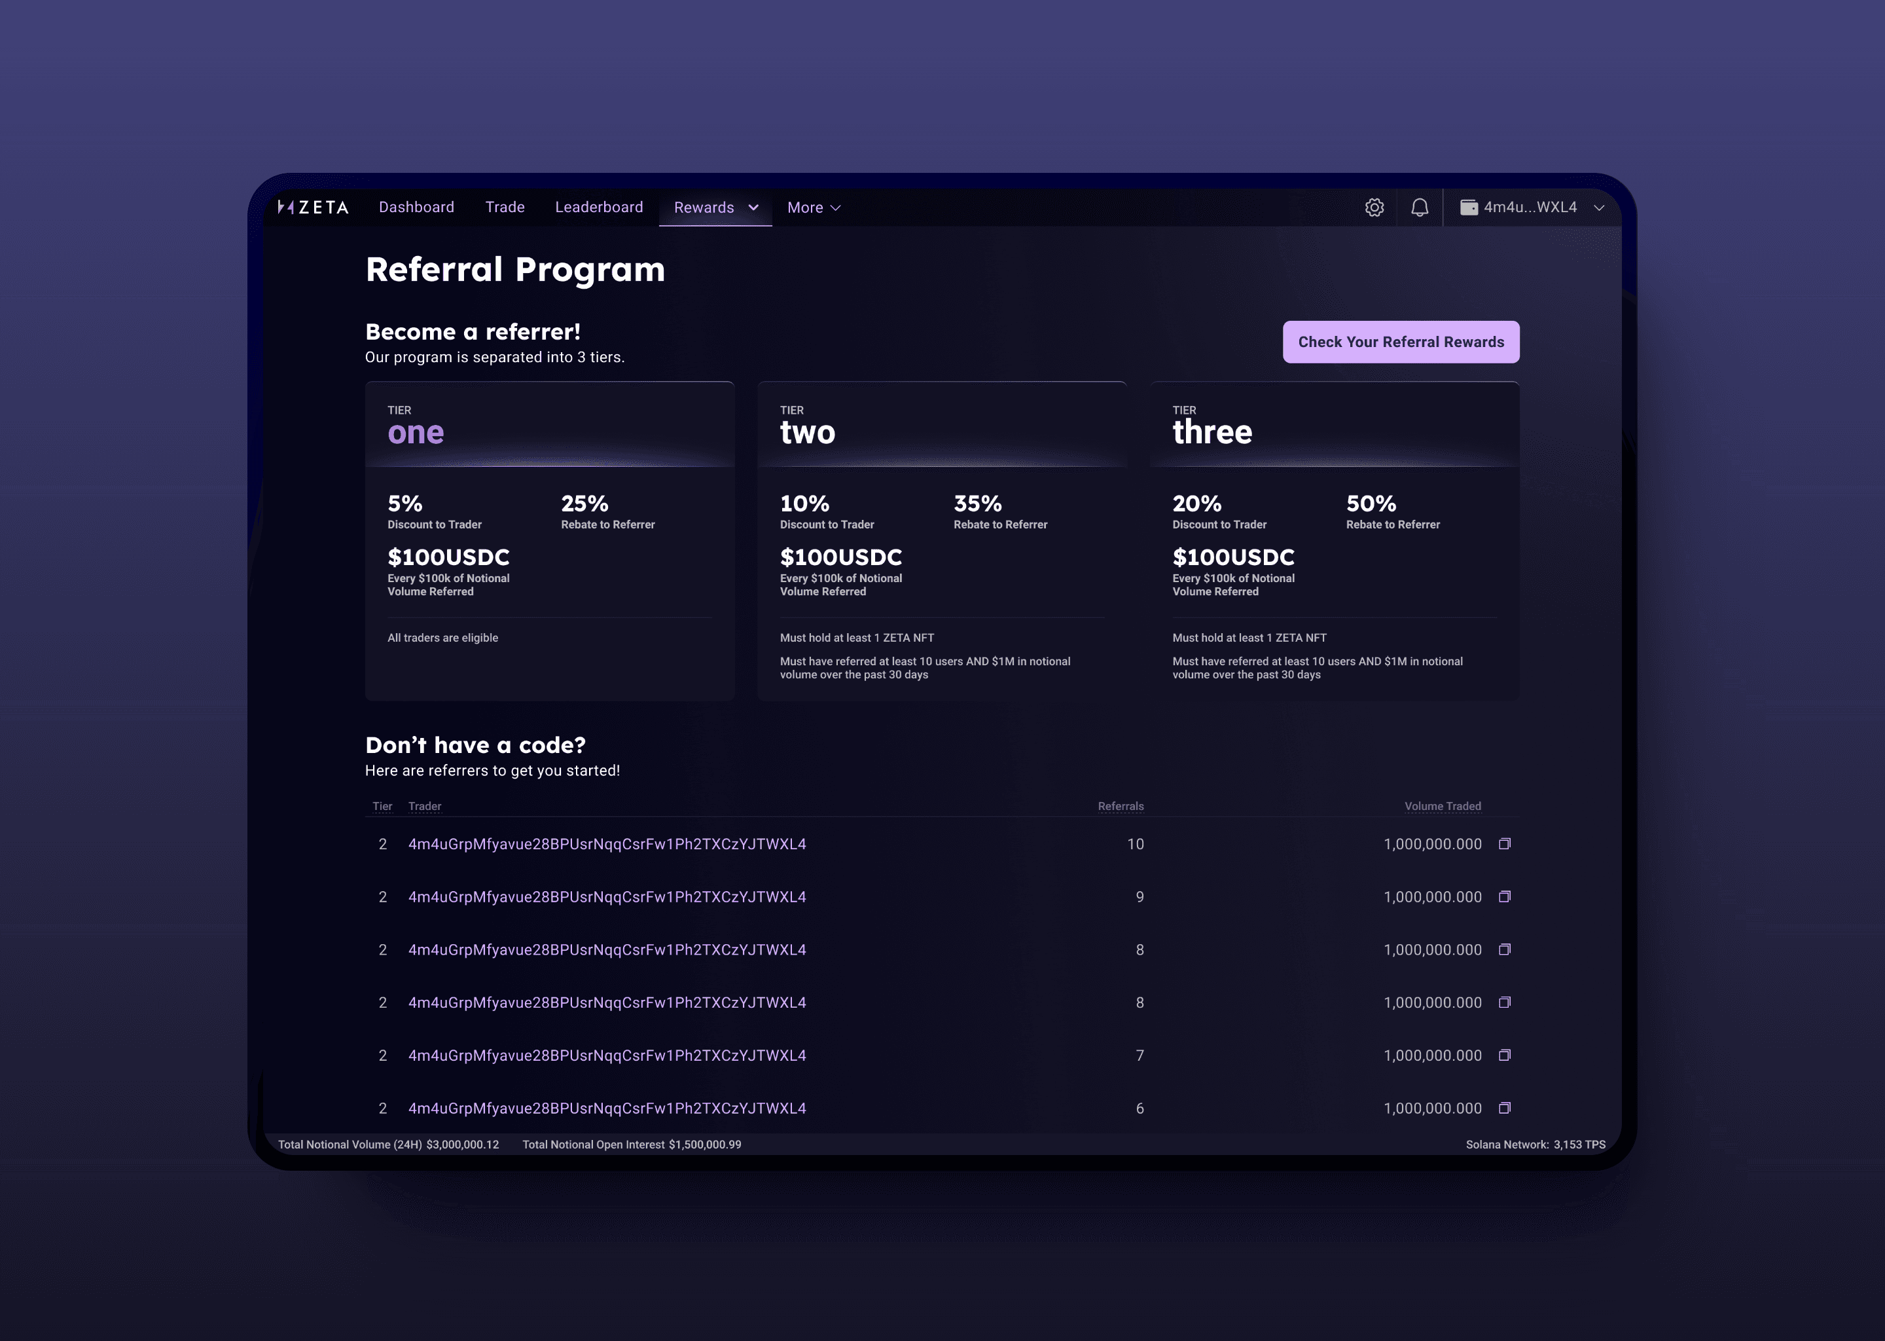
Task: Copy volume for the 9-referral trader row
Action: [x=1505, y=897]
